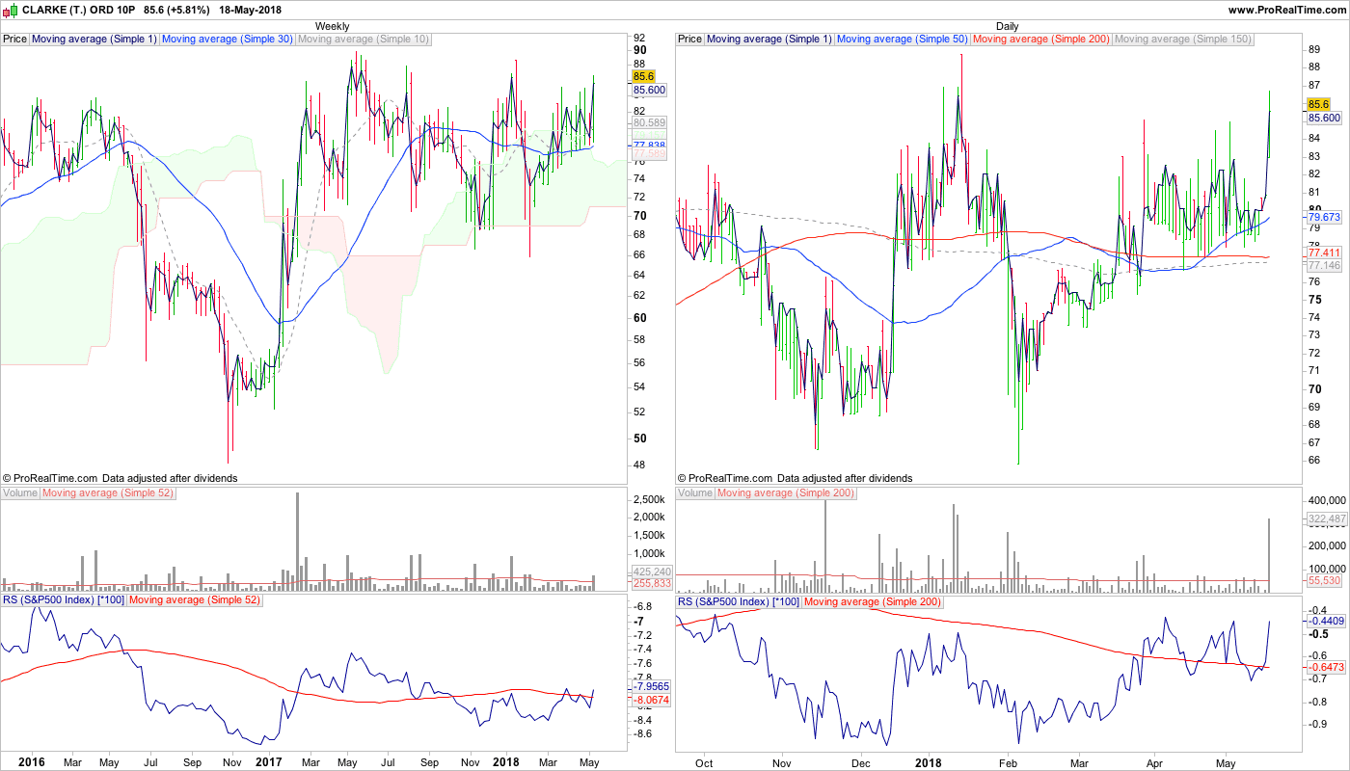Click the 322,487 volume tag in the Daily panel
This screenshot has width=1350, height=771.
[1326, 518]
